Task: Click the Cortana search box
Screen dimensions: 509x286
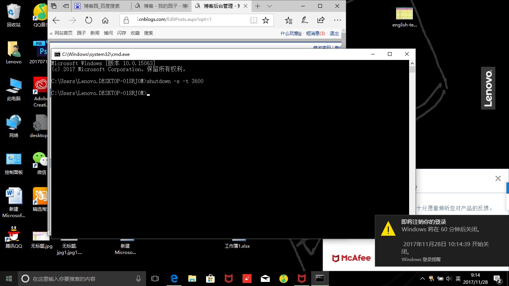Action: pos(82,278)
